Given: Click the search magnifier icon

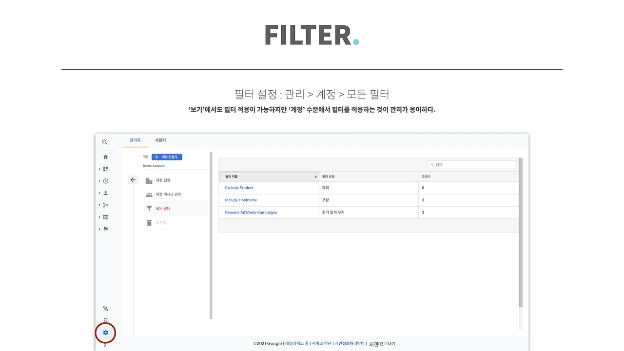Looking at the screenshot, I should click(105, 142).
